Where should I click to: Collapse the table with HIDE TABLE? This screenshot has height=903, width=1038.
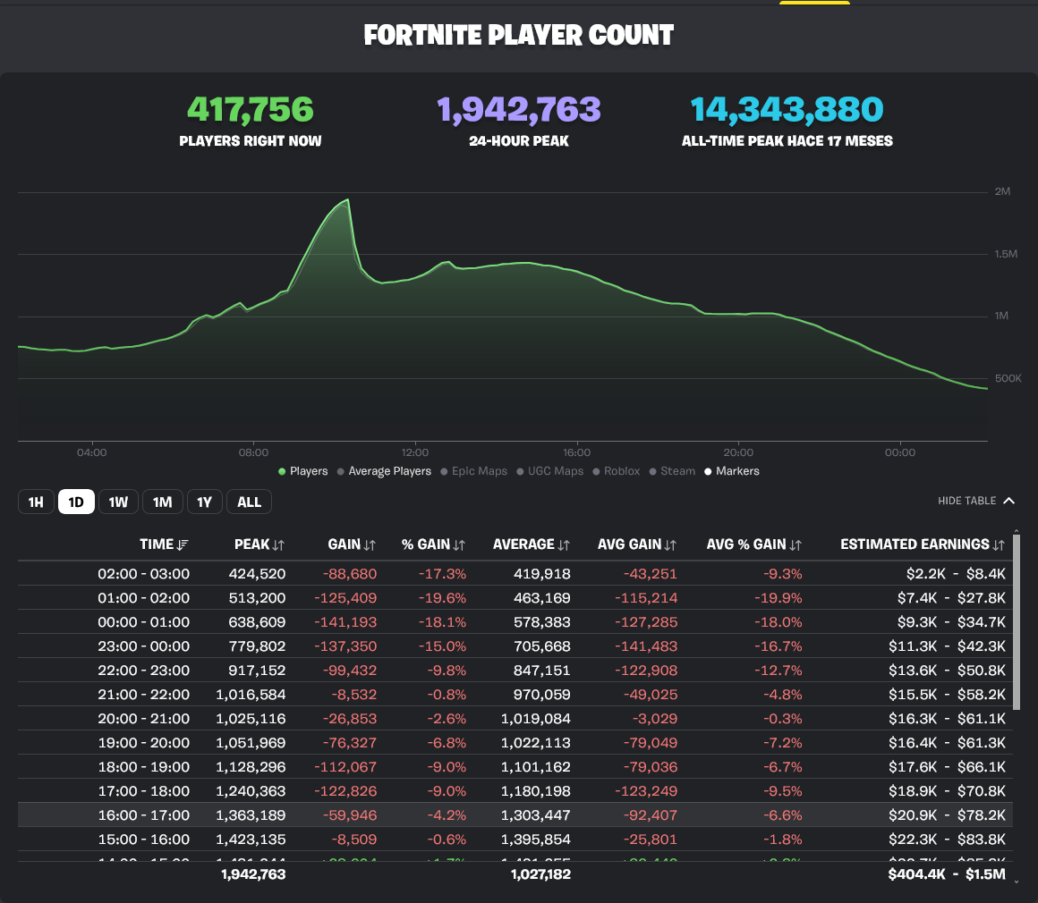[975, 501]
